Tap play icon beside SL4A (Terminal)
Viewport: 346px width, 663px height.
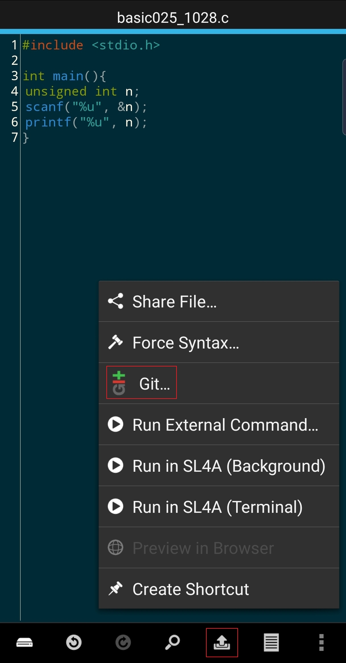[x=116, y=506]
